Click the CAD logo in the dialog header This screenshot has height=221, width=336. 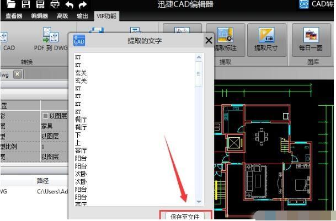click(79, 41)
